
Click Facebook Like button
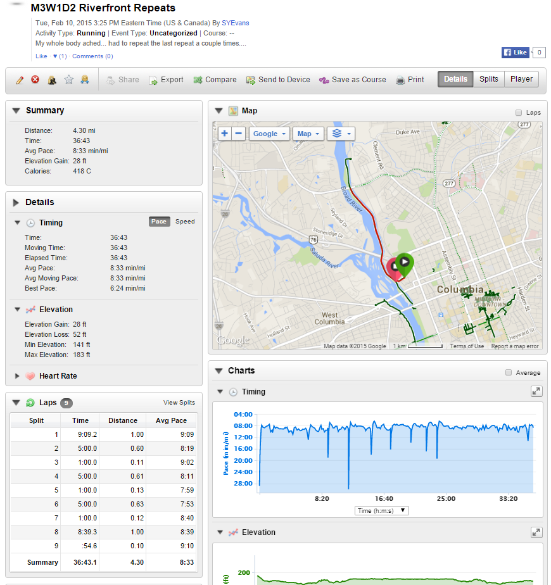[516, 53]
